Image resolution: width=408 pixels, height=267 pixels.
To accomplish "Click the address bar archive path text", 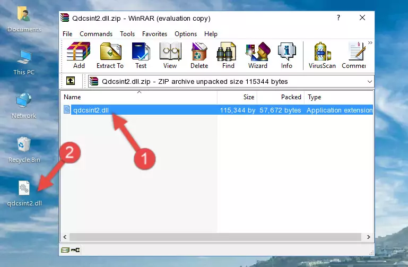I will 195,81.
